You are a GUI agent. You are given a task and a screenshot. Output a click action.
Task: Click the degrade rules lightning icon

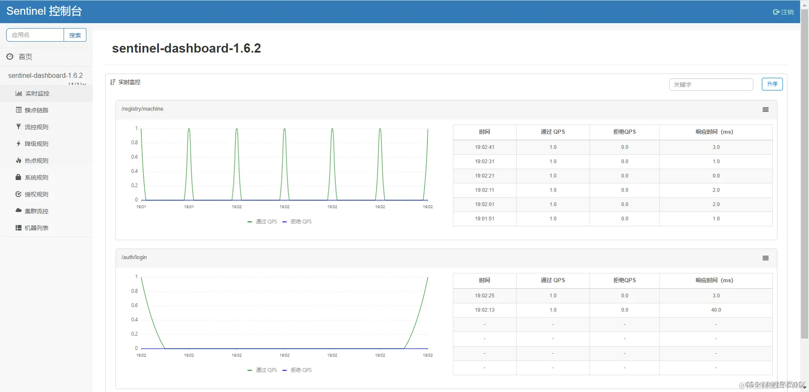tap(19, 143)
